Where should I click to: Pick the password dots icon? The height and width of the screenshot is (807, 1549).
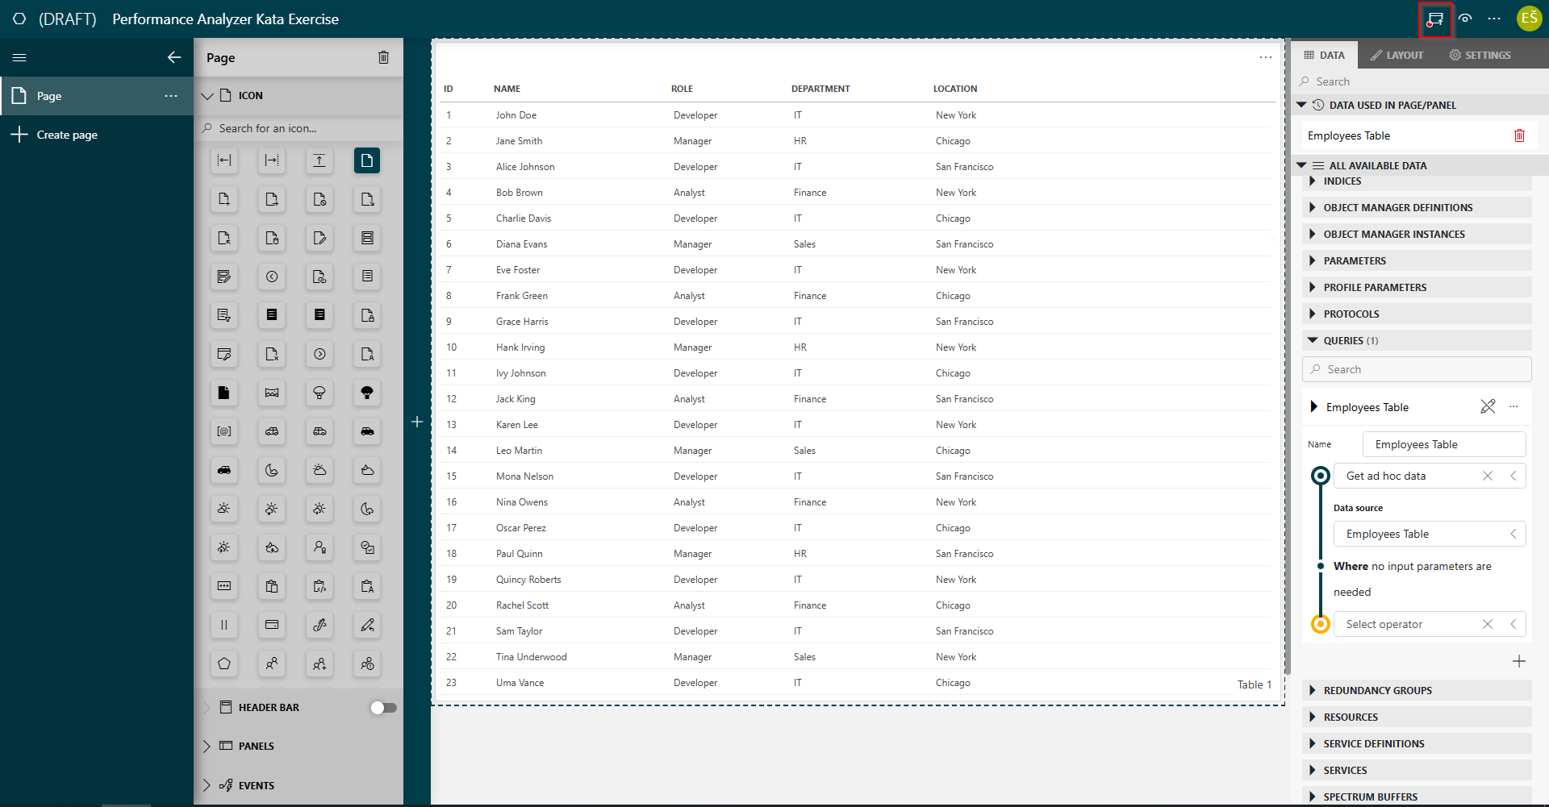(224, 586)
